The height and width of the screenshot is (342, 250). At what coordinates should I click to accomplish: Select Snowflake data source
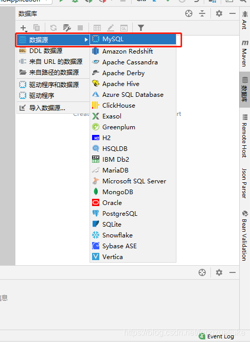133,235
